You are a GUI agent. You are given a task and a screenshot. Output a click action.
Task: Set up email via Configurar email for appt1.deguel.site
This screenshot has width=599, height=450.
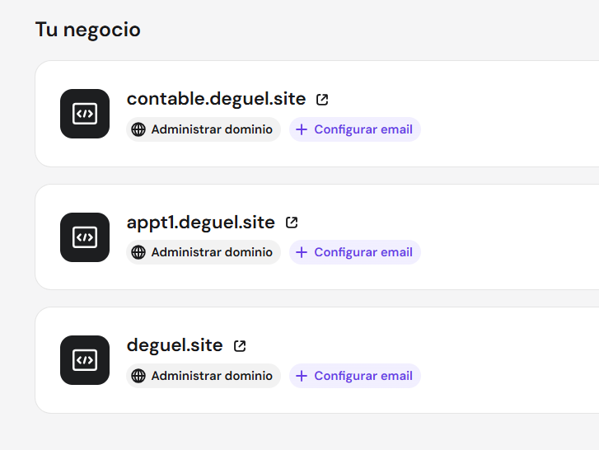[x=363, y=252]
